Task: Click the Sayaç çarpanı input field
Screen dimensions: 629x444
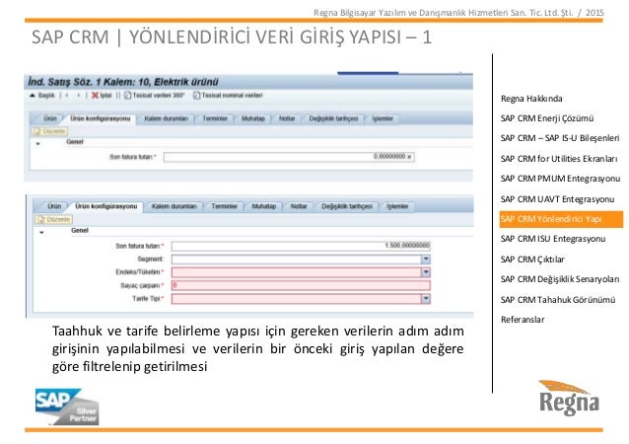Action: coord(301,285)
